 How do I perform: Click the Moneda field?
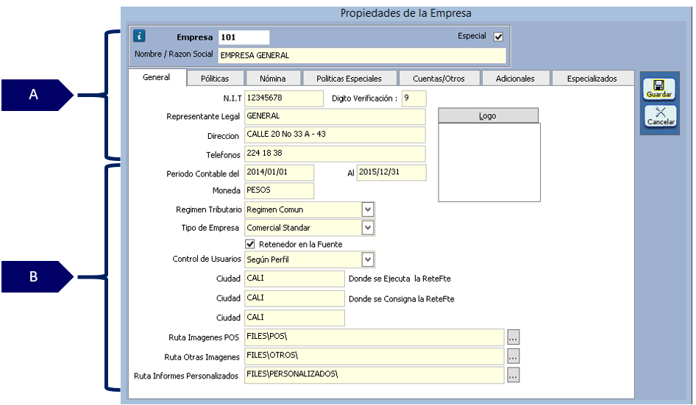pyautogui.click(x=279, y=190)
